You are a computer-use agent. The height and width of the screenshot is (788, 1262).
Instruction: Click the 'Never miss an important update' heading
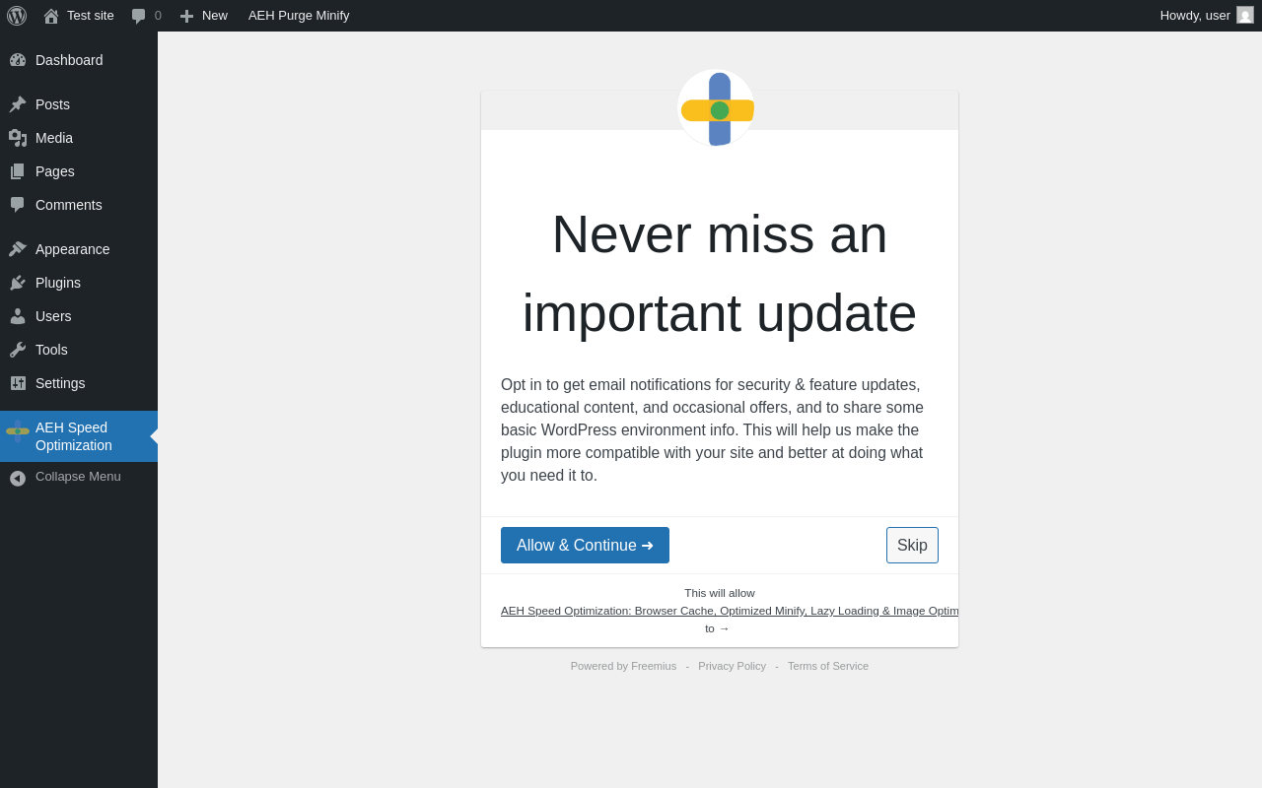[720, 274]
